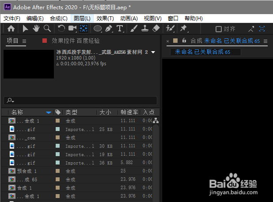Expand the dropdown arrow beside footage name
Image resolution: width=273 pixels, height=202 pixels.
tap(153, 52)
